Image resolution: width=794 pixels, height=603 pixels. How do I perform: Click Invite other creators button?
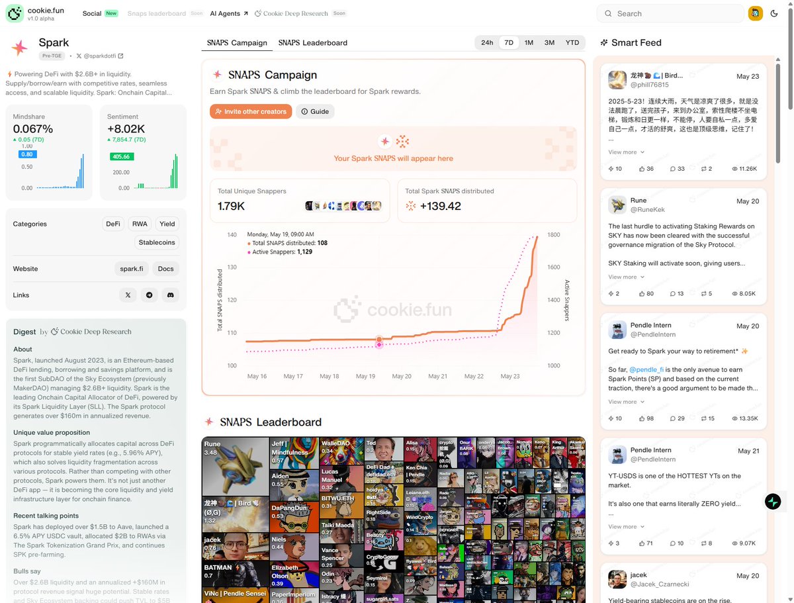click(251, 111)
